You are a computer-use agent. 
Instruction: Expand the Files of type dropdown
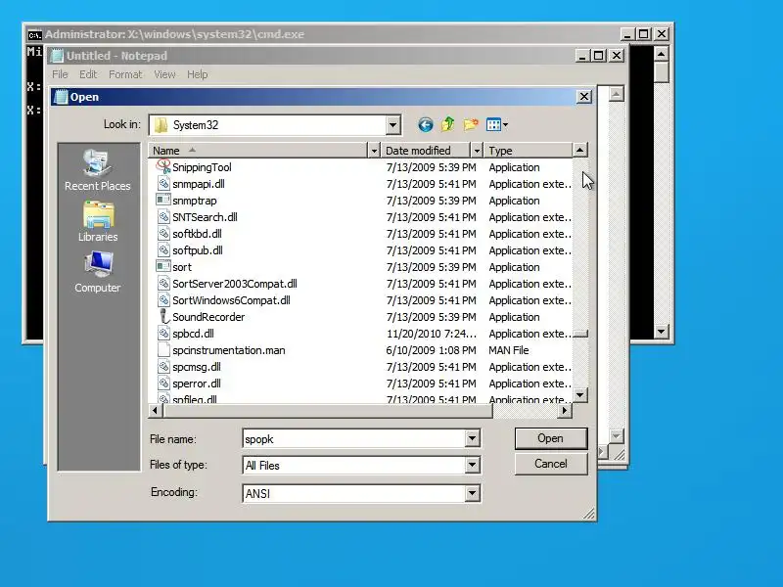click(x=472, y=466)
